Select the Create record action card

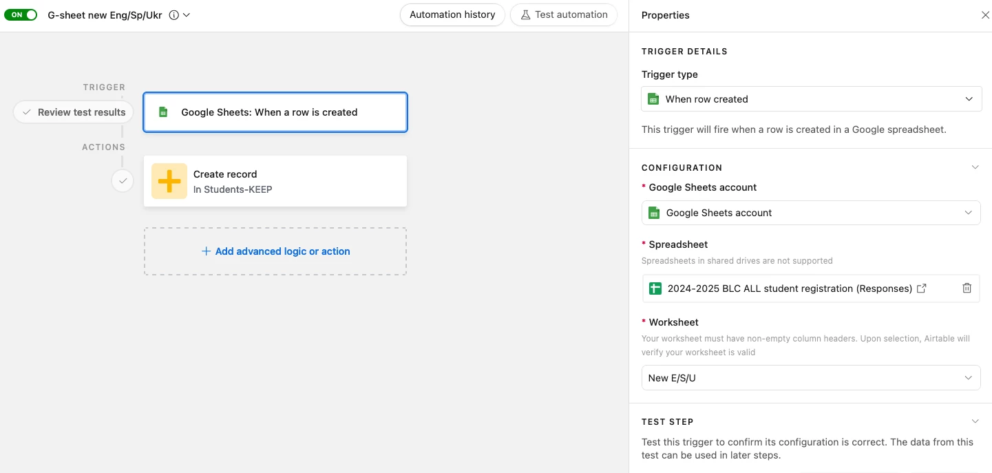[x=275, y=181]
